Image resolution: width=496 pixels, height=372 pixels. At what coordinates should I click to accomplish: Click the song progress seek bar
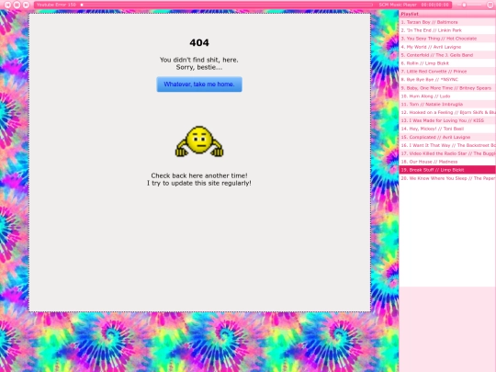point(227,5)
